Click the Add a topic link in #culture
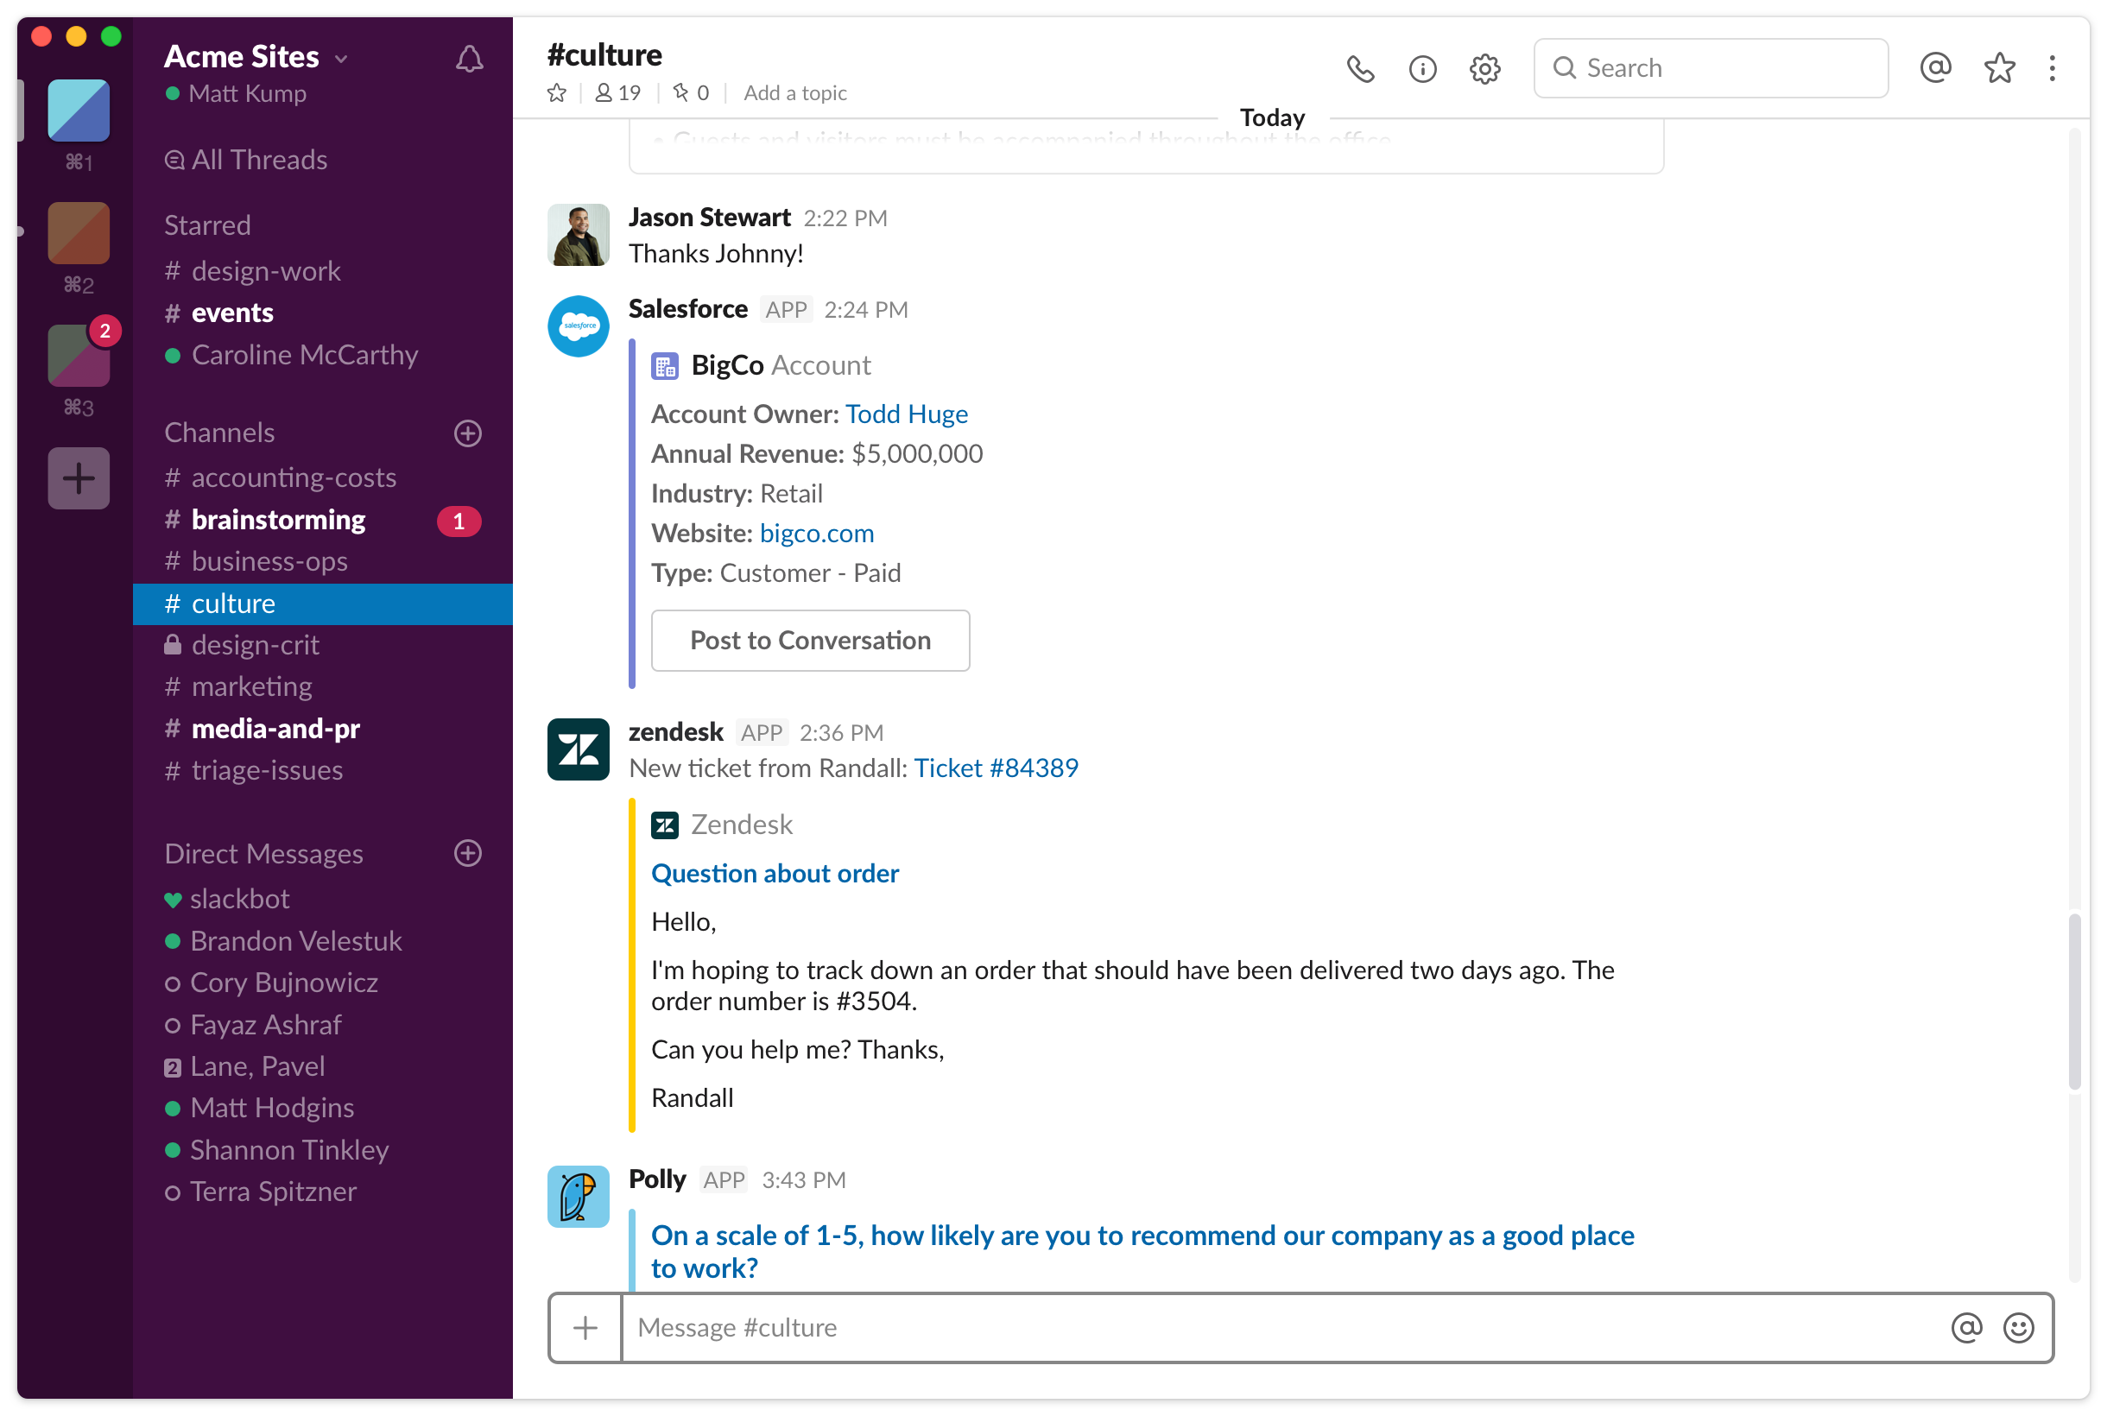This screenshot has height=1416, width=2107. [795, 92]
